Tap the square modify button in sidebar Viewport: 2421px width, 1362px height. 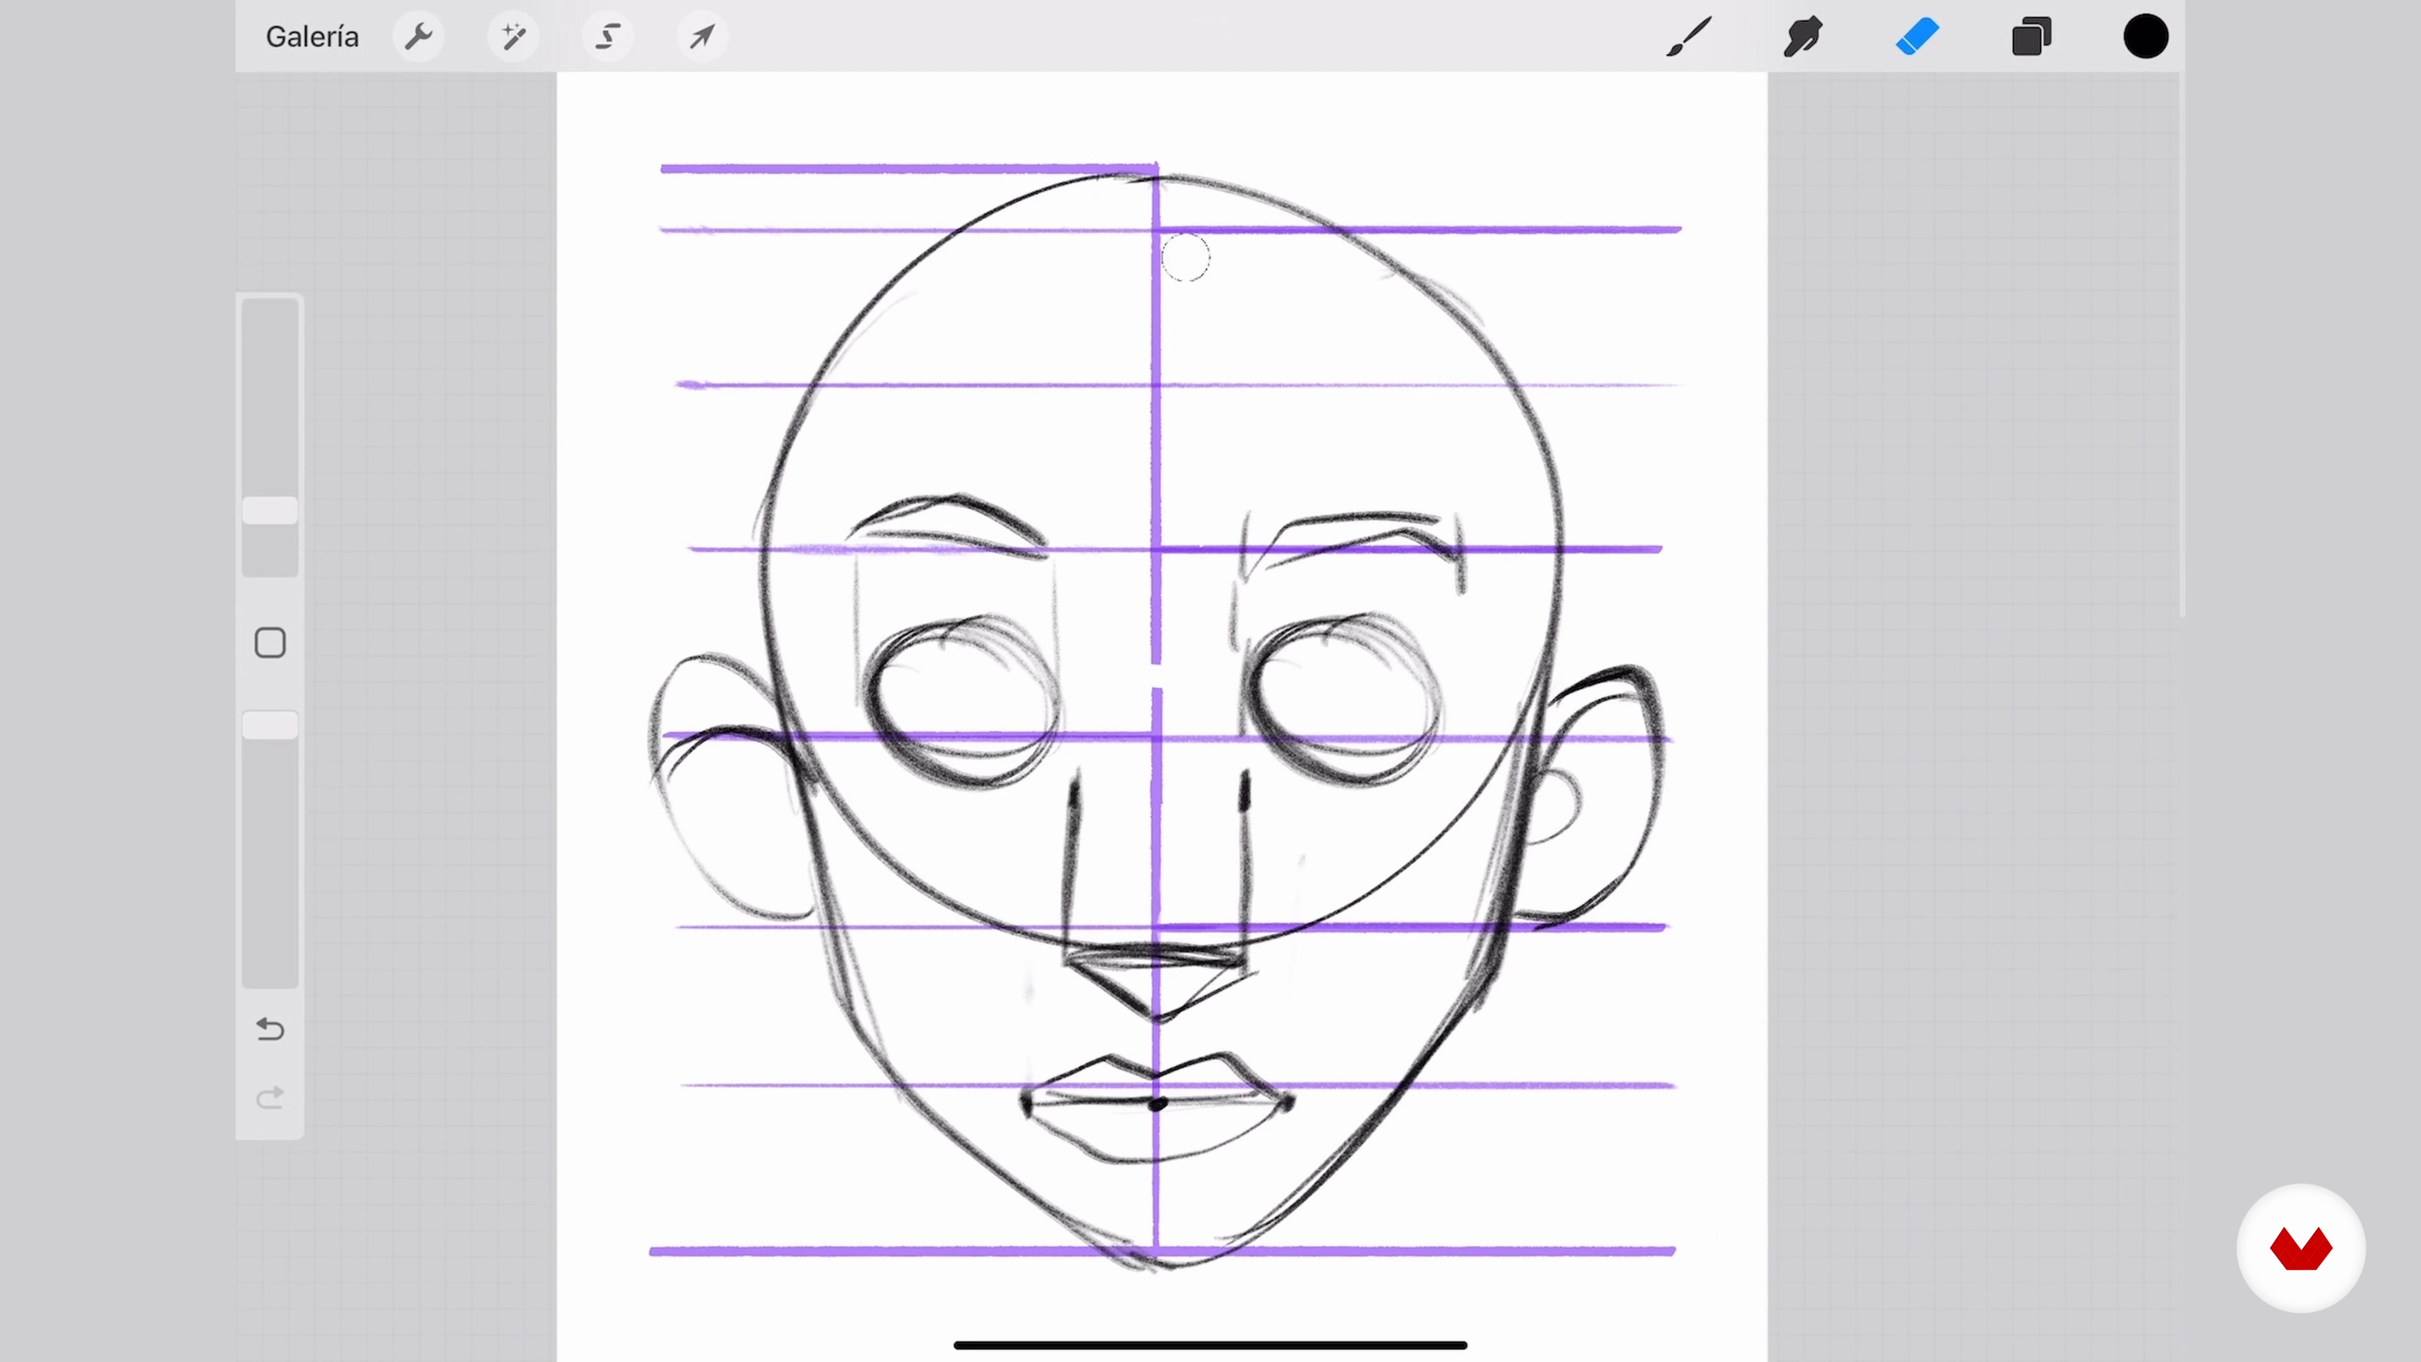[270, 643]
